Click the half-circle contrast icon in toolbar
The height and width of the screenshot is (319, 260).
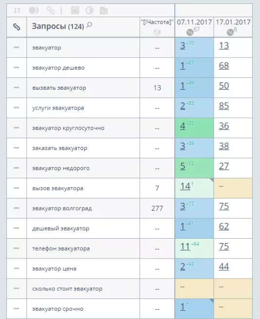click(x=90, y=10)
